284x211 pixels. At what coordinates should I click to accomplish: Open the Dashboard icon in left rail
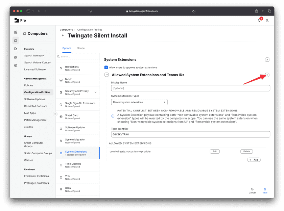[x=16, y=32]
